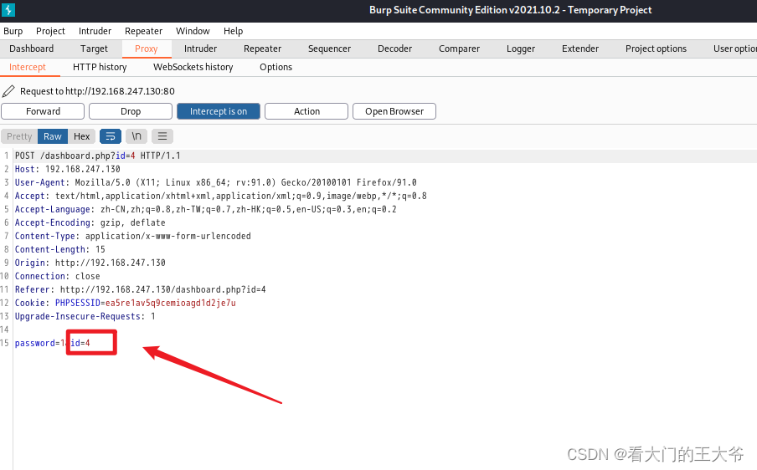The height and width of the screenshot is (470, 757).
Task: Open the Extender tab
Action: tap(579, 49)
